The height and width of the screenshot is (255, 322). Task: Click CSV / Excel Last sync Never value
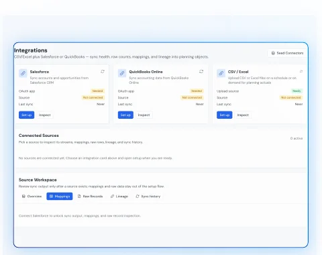point(299,104)
